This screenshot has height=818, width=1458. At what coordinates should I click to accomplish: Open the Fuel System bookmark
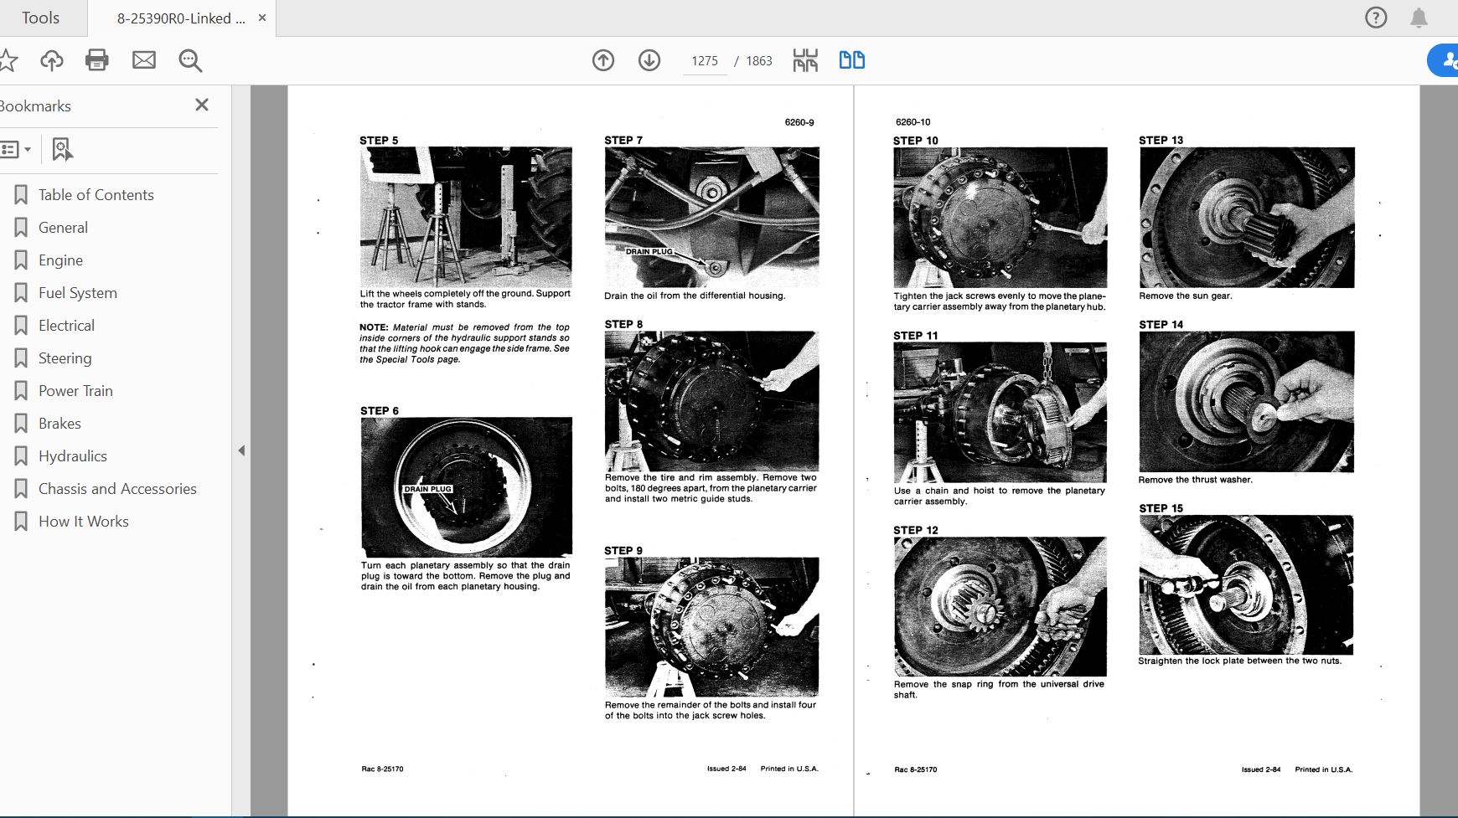point(78,293)
